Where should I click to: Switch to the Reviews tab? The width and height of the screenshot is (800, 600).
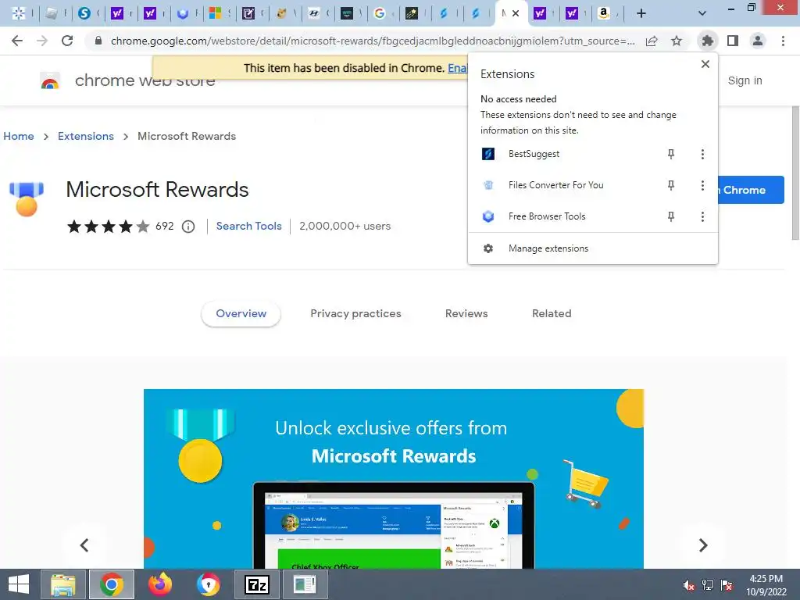466,314
